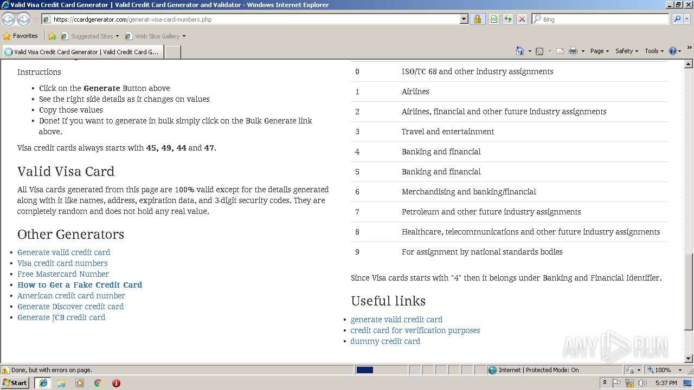Open 'Visa credit card numbers' link

(x=62, y=263)
